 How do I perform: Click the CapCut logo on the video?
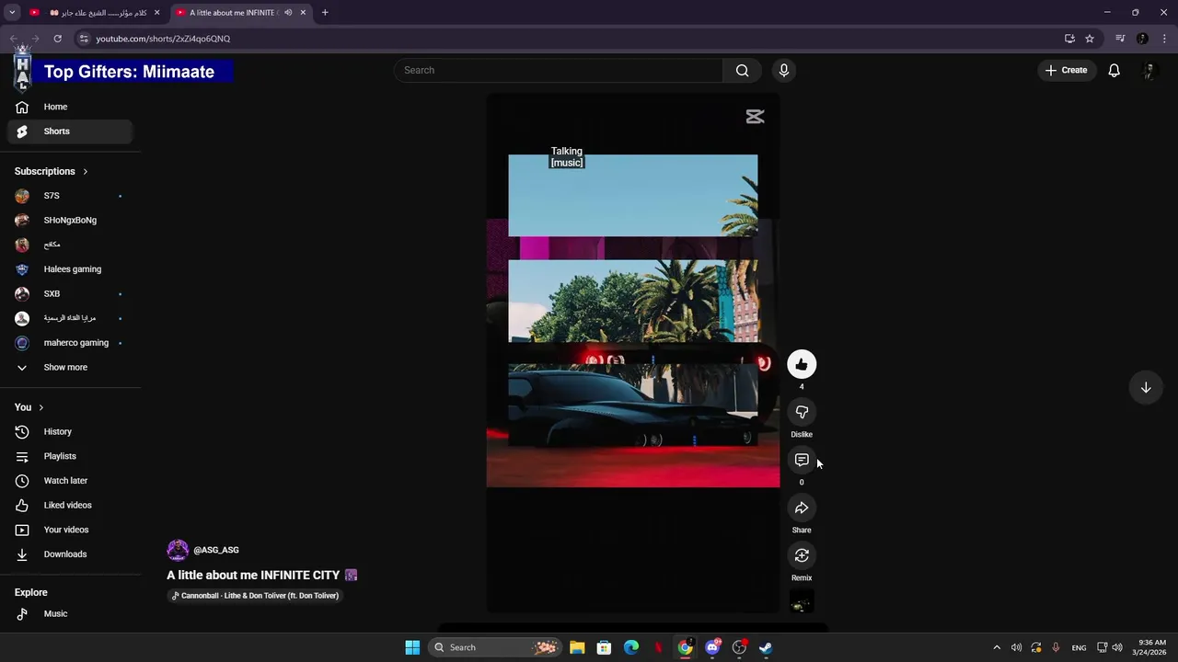(755, 116)
